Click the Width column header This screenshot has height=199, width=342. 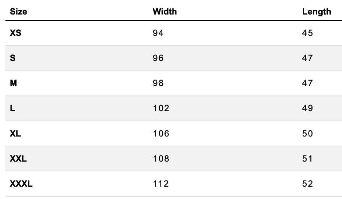(164, 12)
